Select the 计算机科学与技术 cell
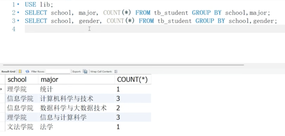The image size is (285, 136). [x=67, y=99]
